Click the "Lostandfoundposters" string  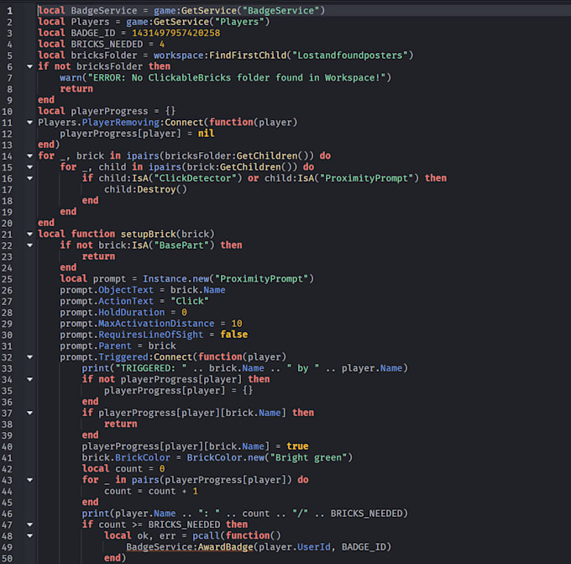point(350,55)
